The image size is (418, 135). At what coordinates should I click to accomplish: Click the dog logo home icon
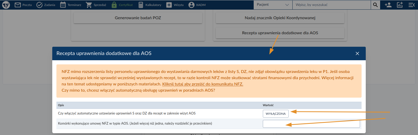pos(6,5)
